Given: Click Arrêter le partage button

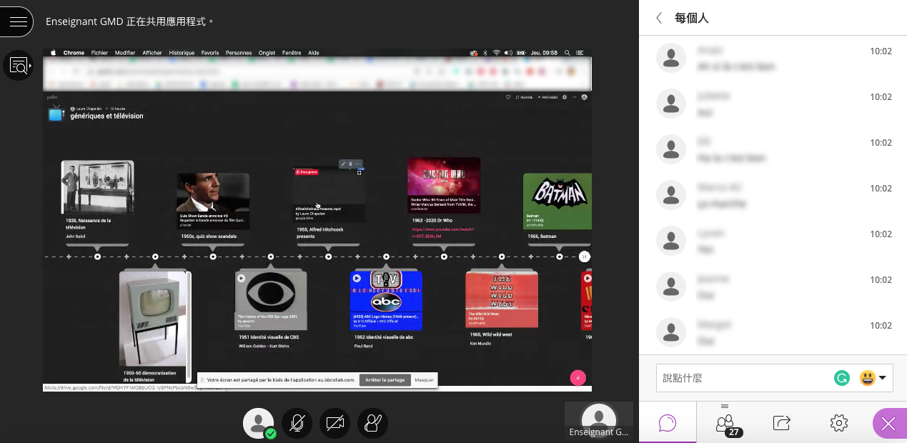Looking at the screenshot, I should pos(385,380).
